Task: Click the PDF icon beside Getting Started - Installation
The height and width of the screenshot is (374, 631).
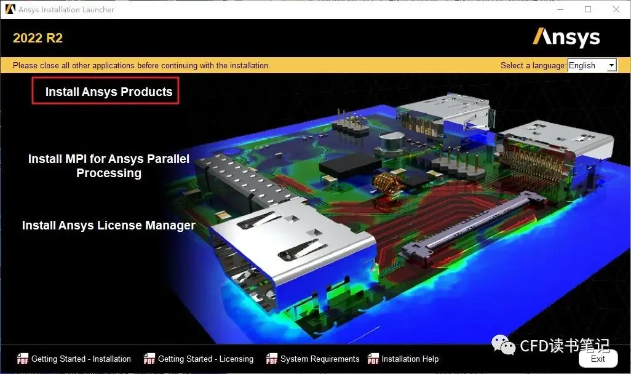Action: point(23,359)
